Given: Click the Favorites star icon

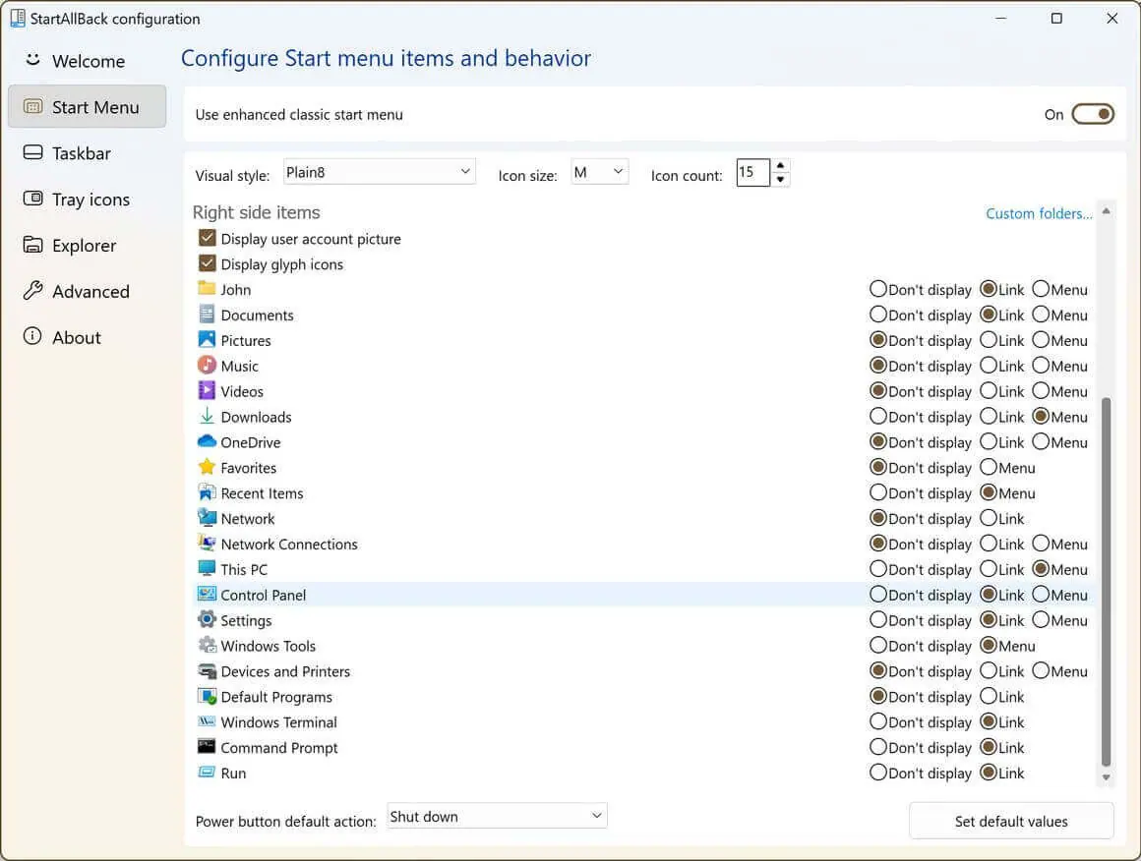Looking at the screenshot, I should pyautogui.click(x=207, y=467).
